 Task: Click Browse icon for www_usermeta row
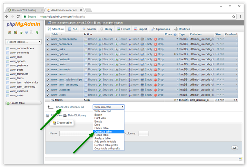(86, 90)
